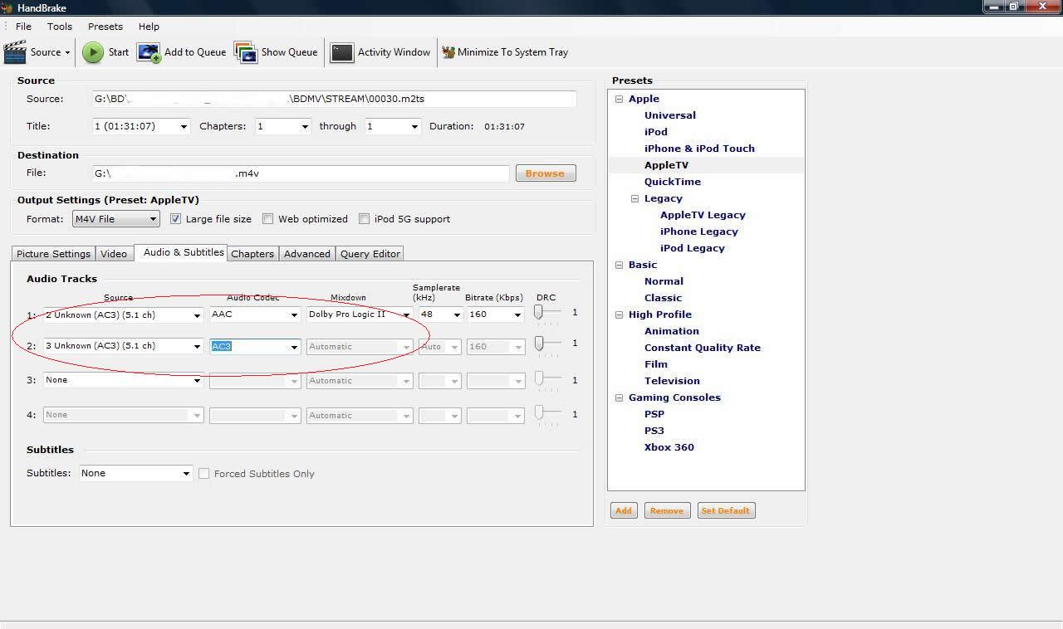The height and width of the screenshot is (629, 1063).
Task: Open the Subtitles None dropdown
Action: coord(136,473)
